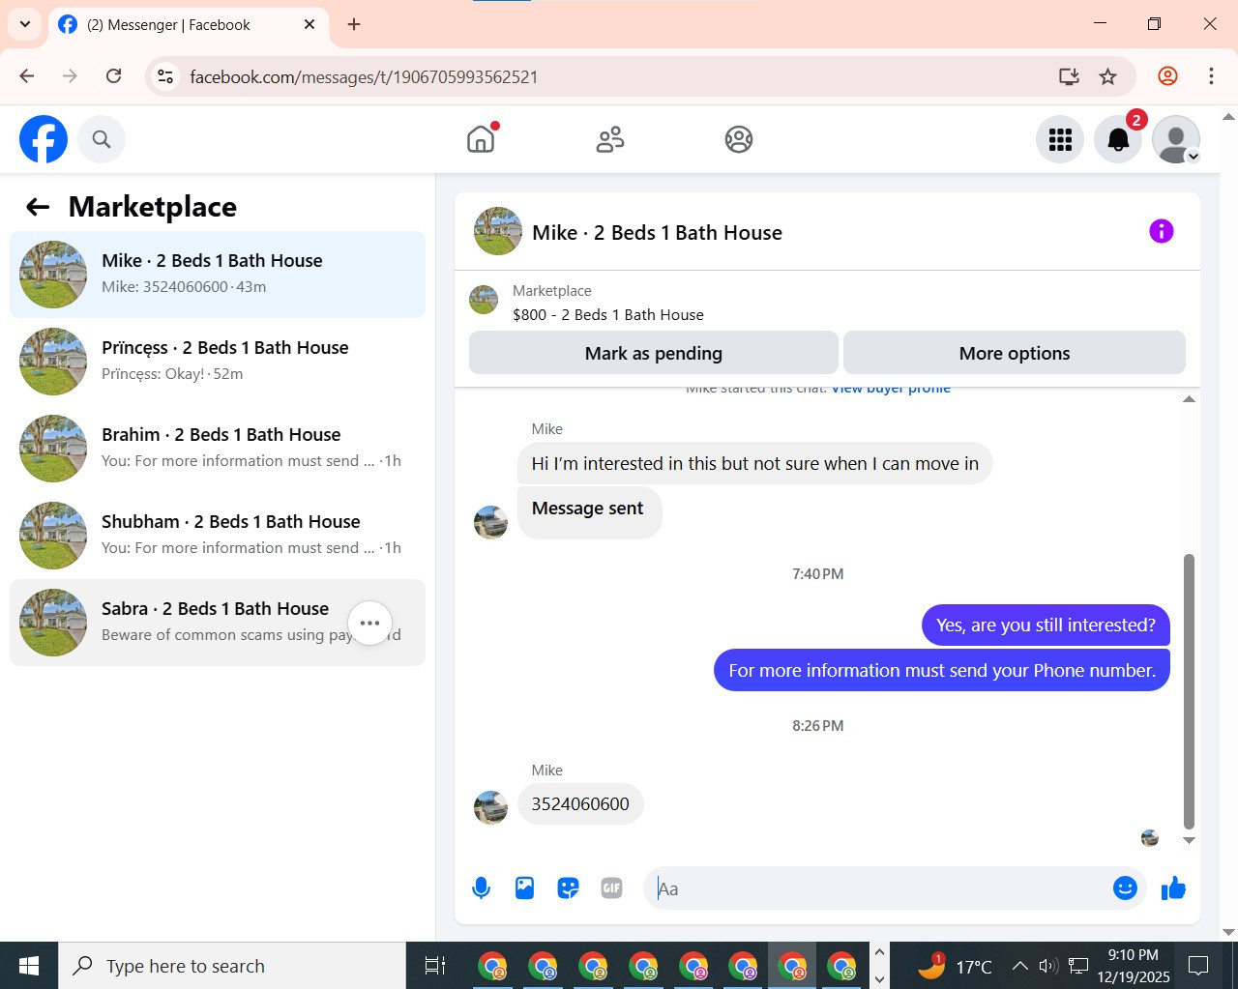Open Mike's chat in the list
Screen dimensions: 1238x989
tap(218, 275)
